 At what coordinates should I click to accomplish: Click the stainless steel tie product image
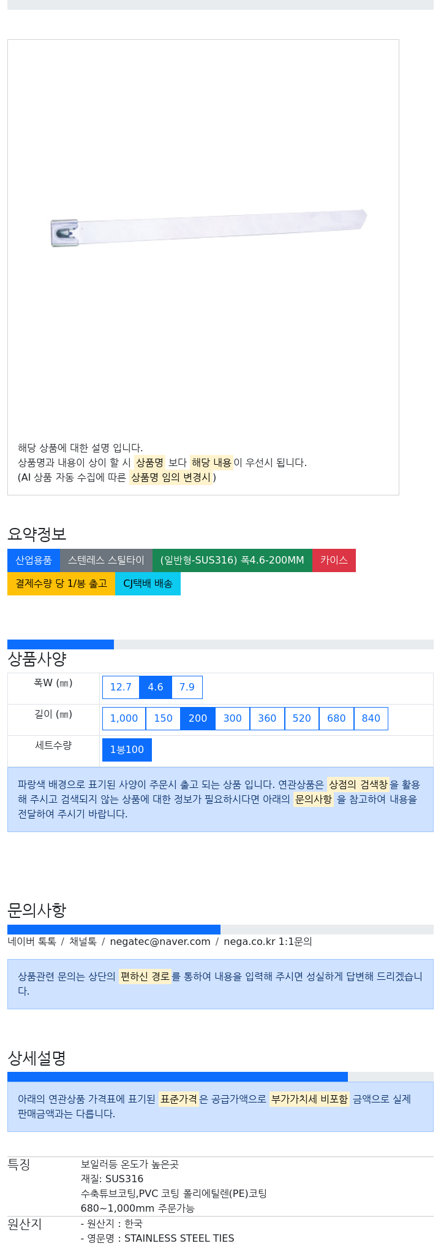208,228
